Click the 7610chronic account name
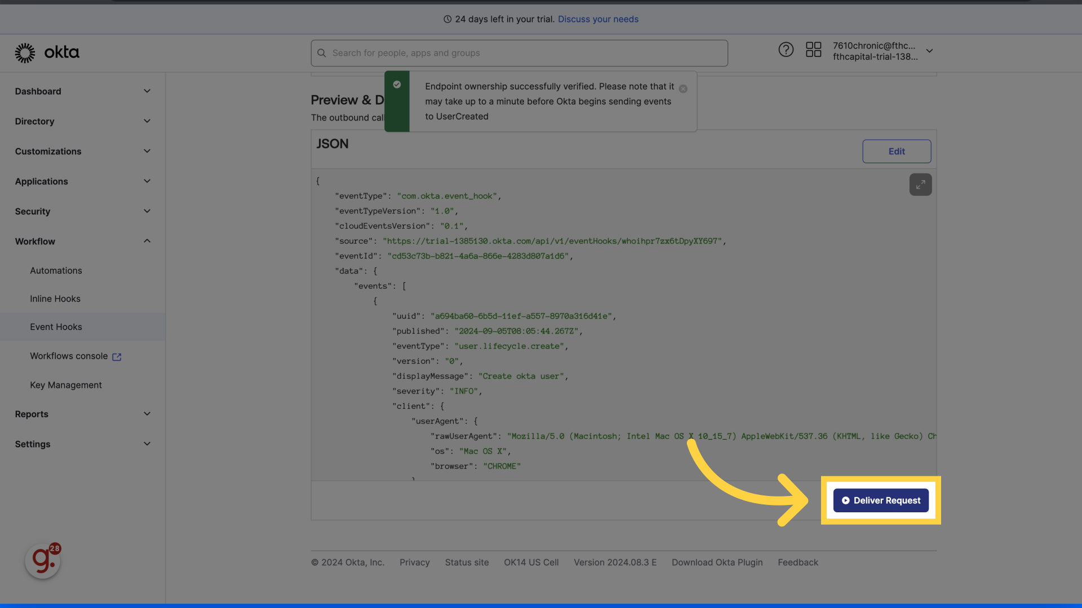Viewport: 1082px width, 608px height. (x=874, y=46)
